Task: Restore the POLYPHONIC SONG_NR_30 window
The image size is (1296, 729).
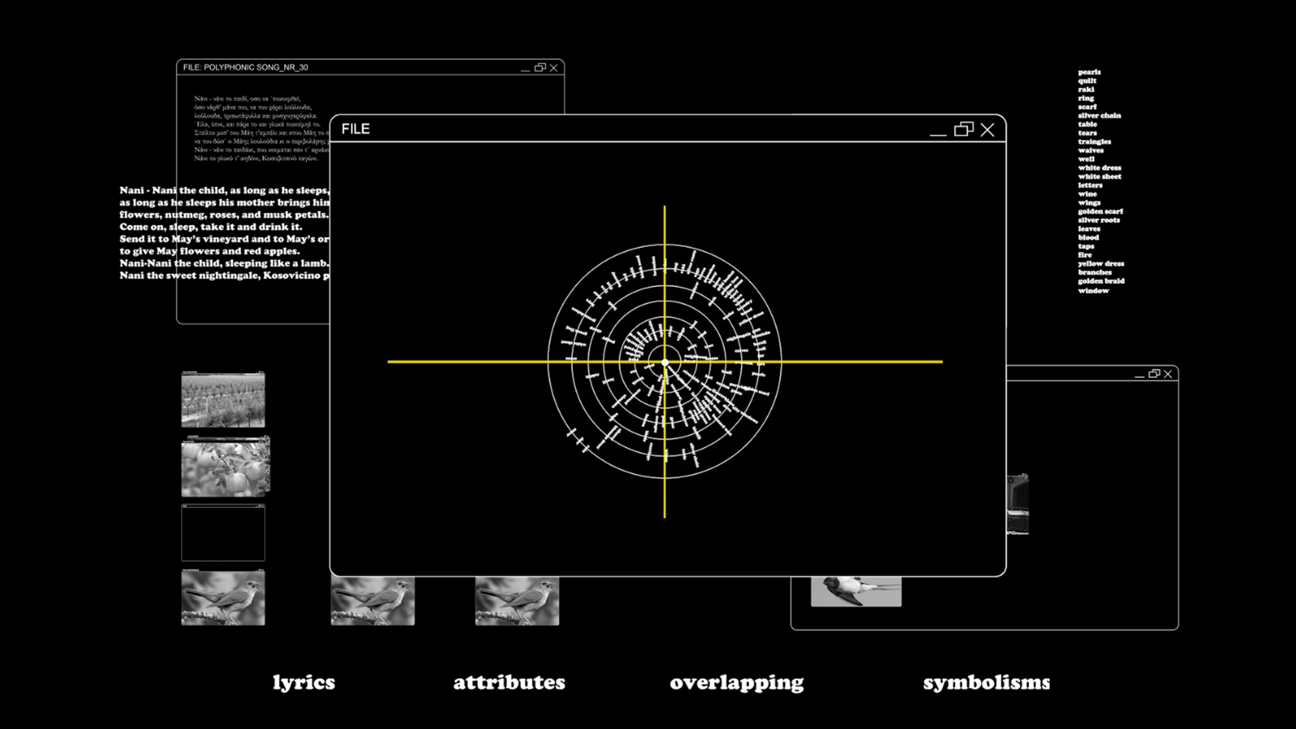Action: tap(539, 67)
